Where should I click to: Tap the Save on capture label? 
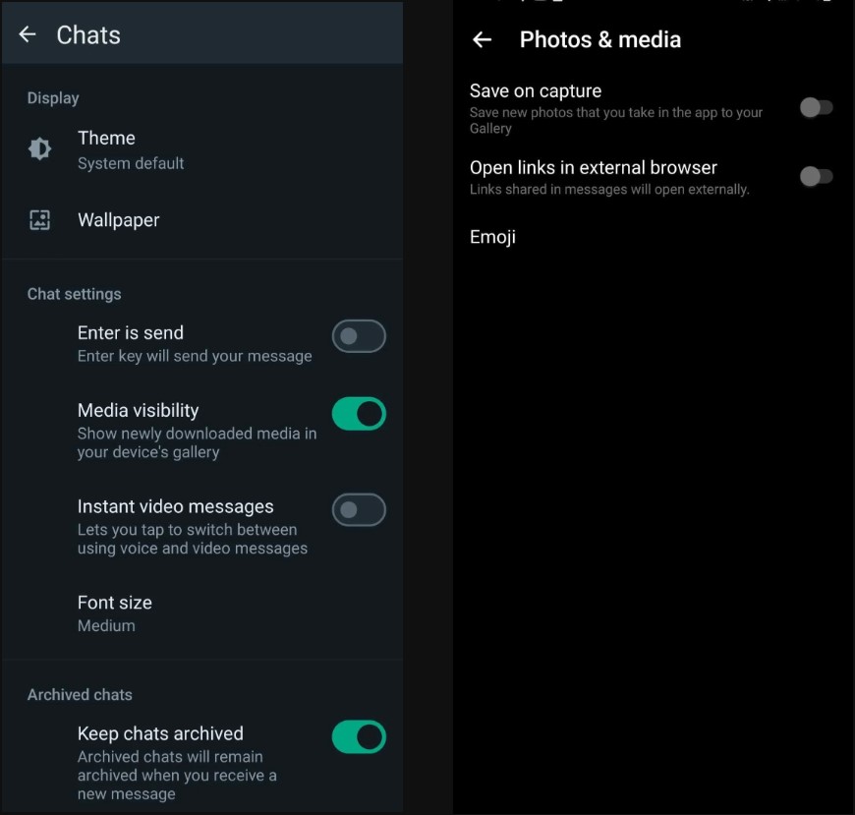point(536,90)
